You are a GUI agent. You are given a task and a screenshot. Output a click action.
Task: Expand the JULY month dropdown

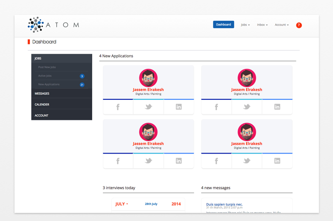(122, 204)
